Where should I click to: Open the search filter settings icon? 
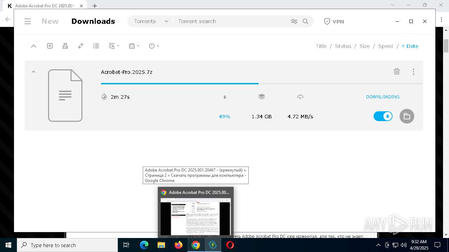pos(294,21)
